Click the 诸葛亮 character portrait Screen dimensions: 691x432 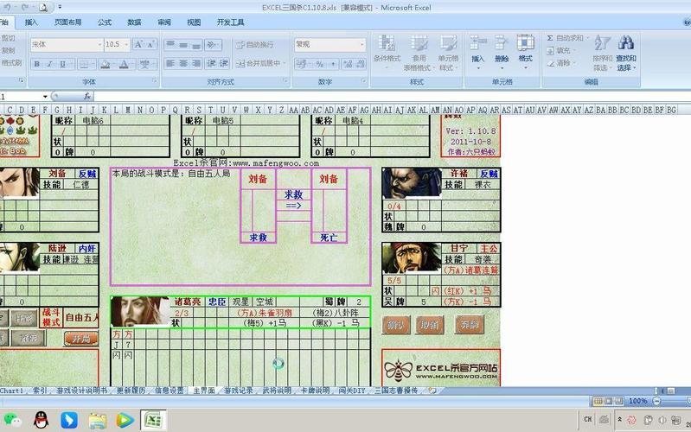coord(139,312)
